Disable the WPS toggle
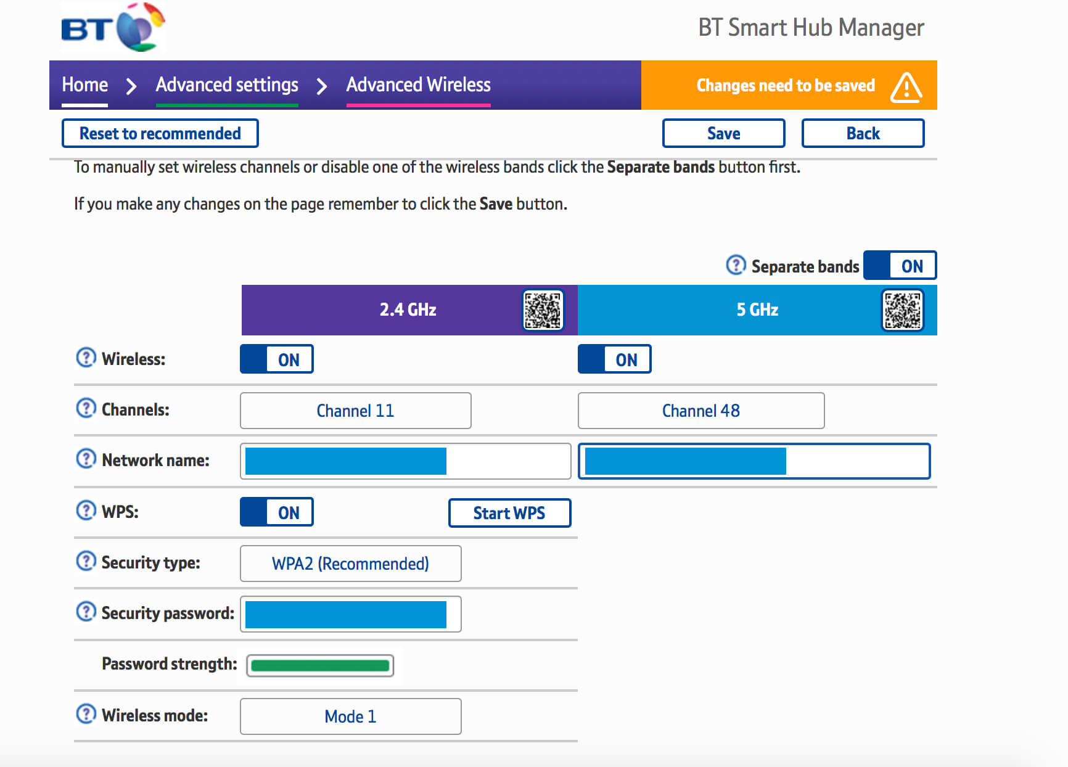This screenshot has height=767, width=1068. pyautogui.click(x=276, y=512)
